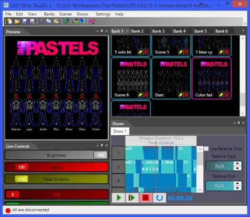Image resolution: width=250 pixels, height=217 pixels.
Task: Open the Shows panel options dropdown arrow
Action: click(x=234, y=123)
